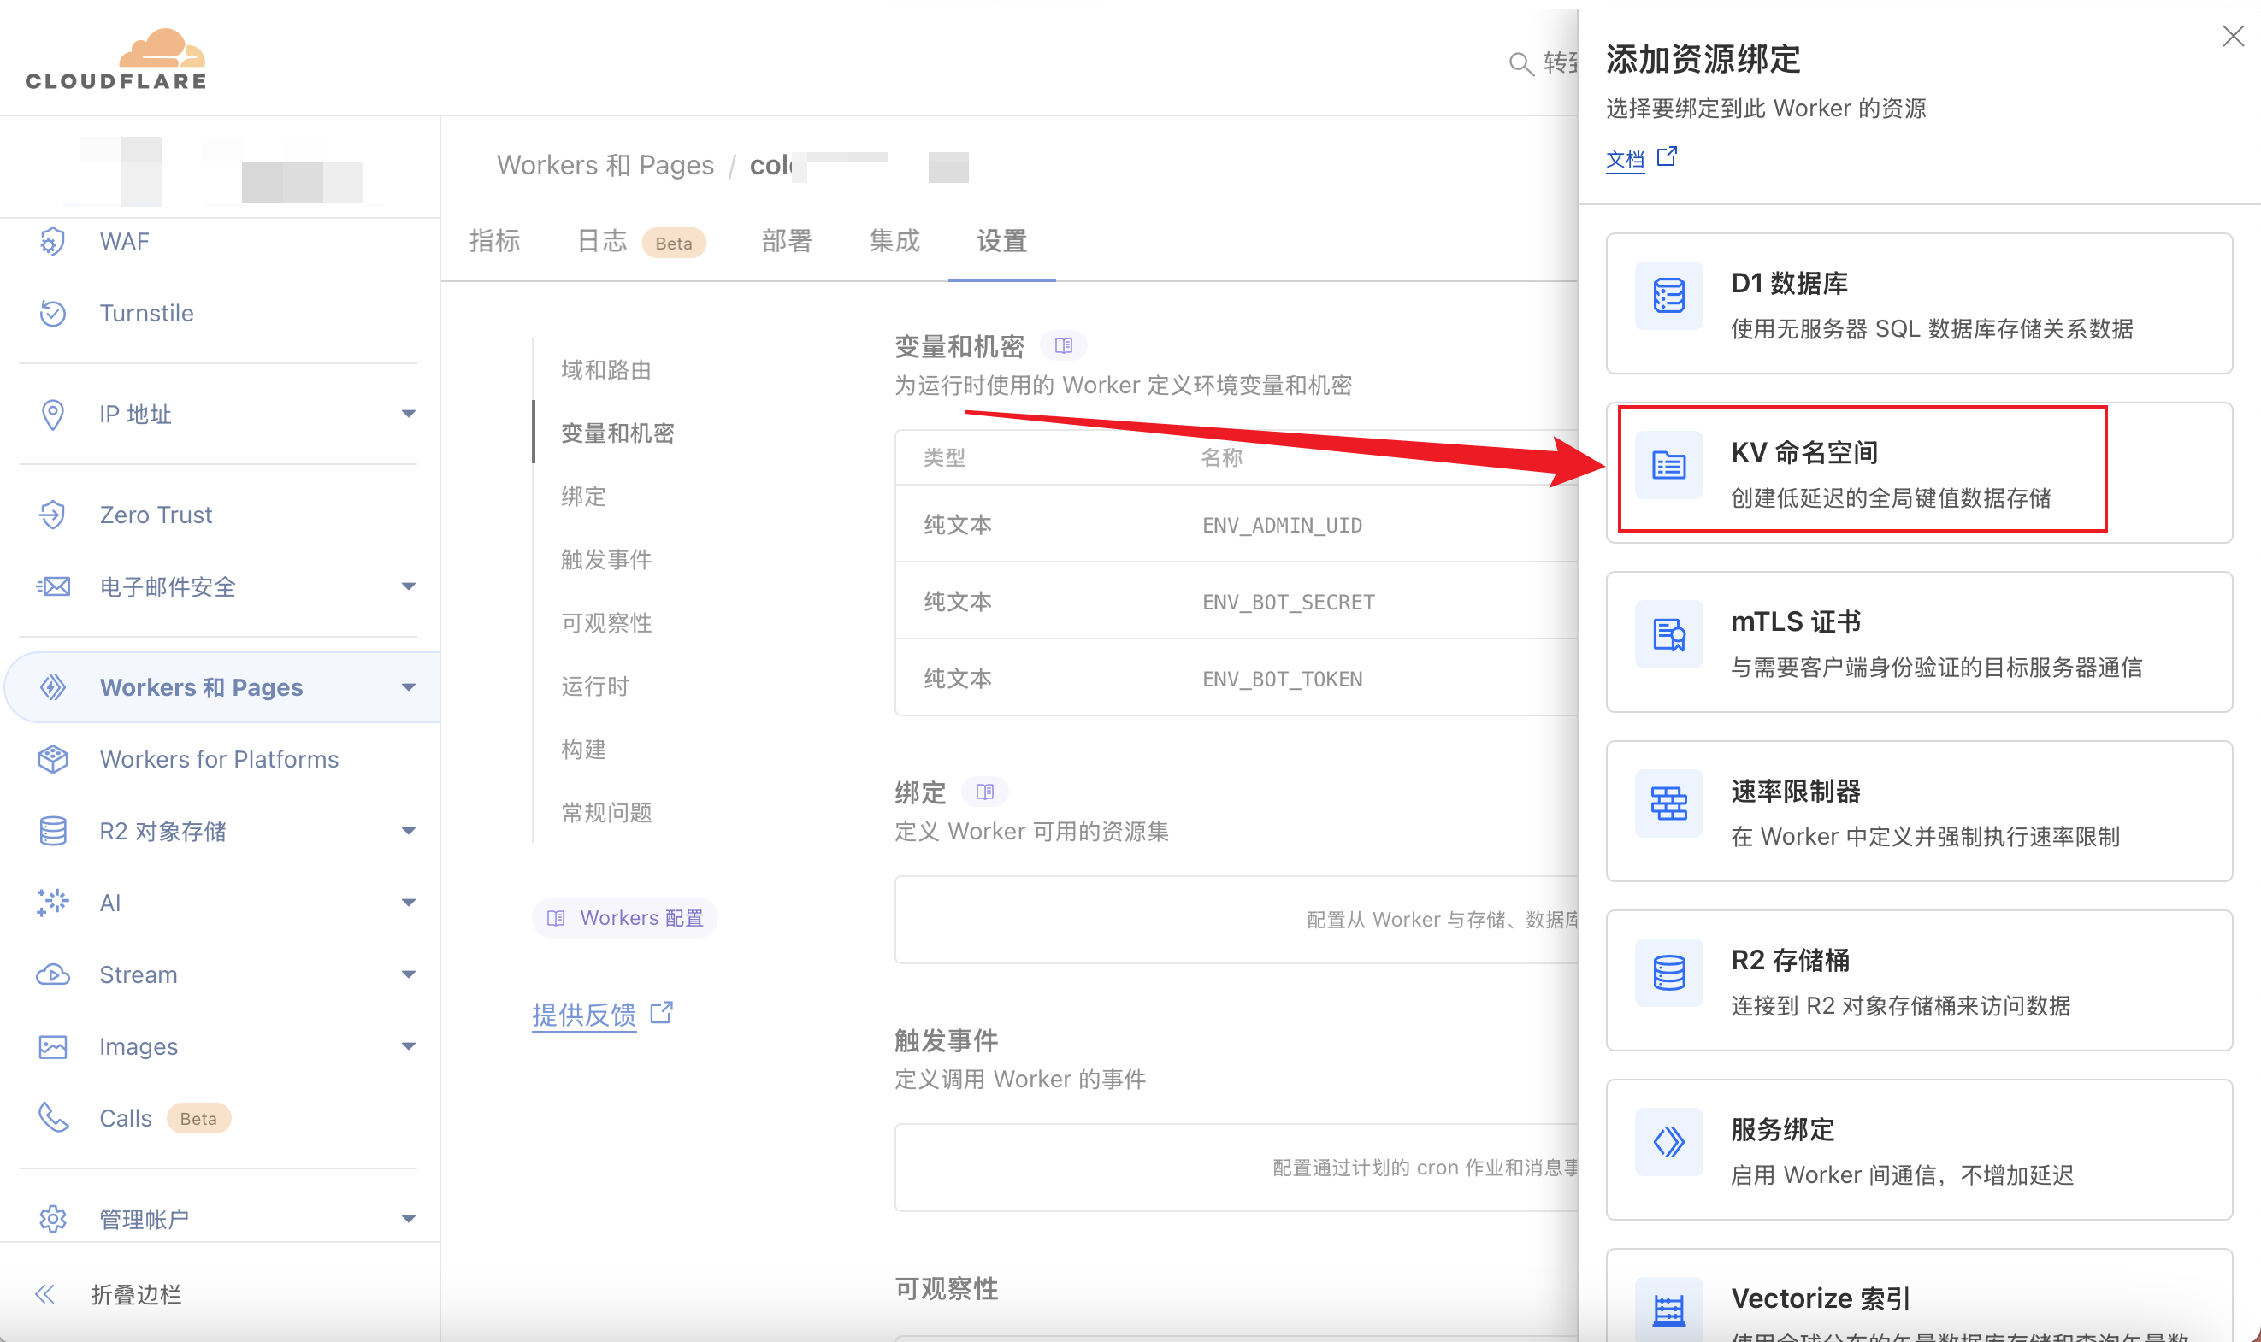Click the Workers 和 Pages diamond icon
The width and height of the screenshot is (2261, 1342).
(52, 687)
